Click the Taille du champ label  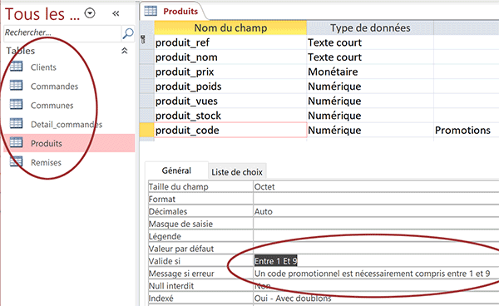click(x=179, y=187)
